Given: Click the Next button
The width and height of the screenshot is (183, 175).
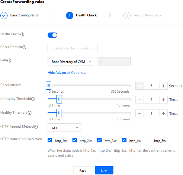Looking at the screenshot, I should coord(104,170).
